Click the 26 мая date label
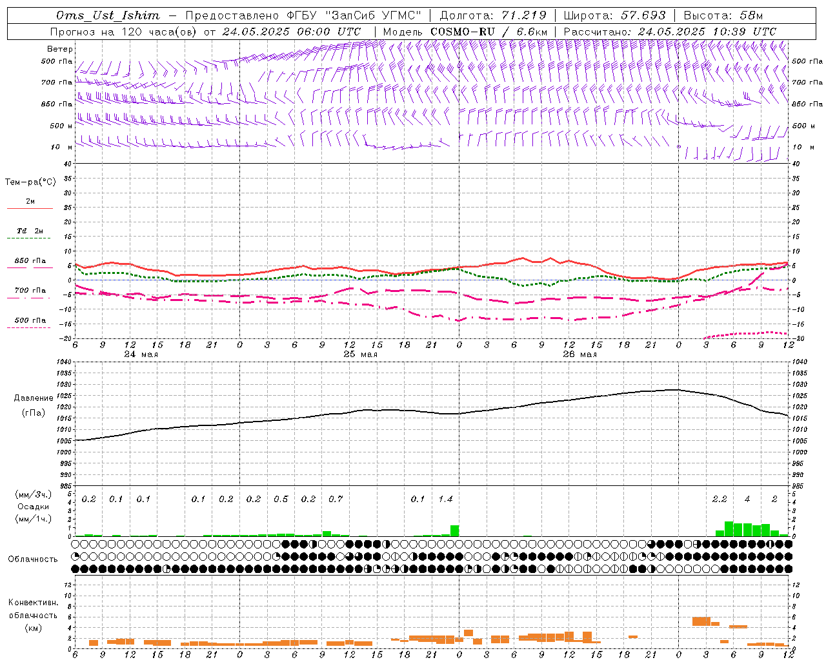Screen dimensions: 826x660 pos(579,354)
